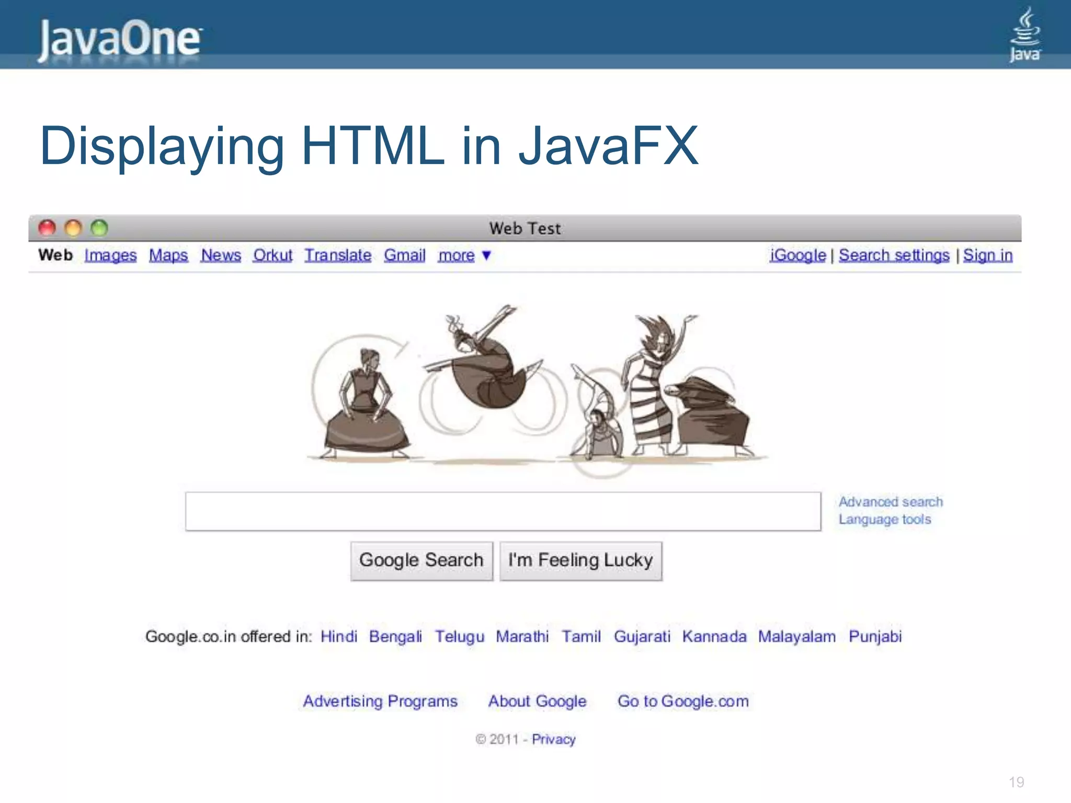Click the Sign in link
Image resolution: width=1071 pixels, height=803 pixels.
click(x=987, y=255)
